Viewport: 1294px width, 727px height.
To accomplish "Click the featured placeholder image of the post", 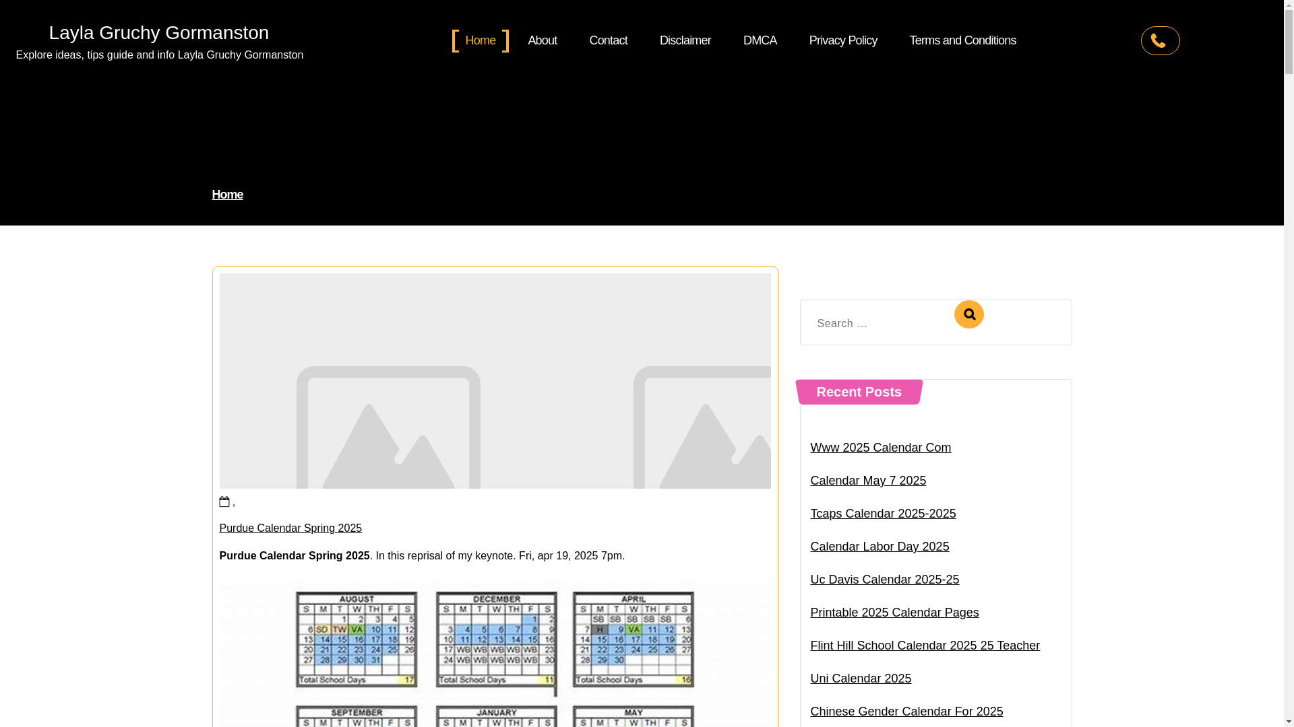I will point(495,381).
